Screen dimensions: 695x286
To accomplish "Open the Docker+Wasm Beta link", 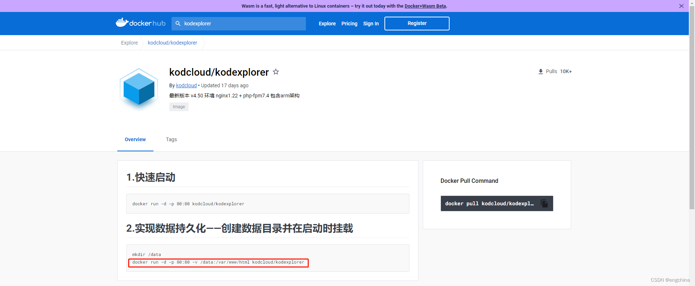I will point(425,6).
